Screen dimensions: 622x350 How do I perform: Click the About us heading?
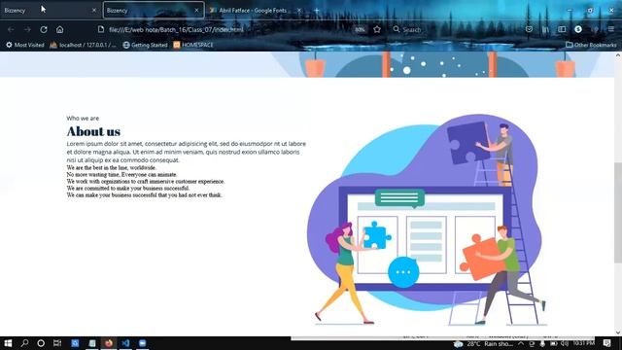[93, 131]
